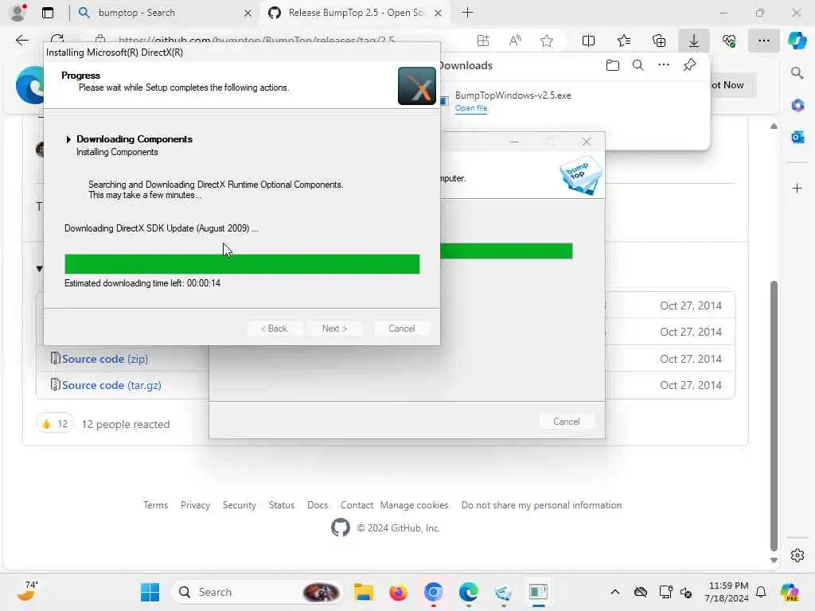Open Browser essentials heart icon
815x611 pixels.
(729, 41)
